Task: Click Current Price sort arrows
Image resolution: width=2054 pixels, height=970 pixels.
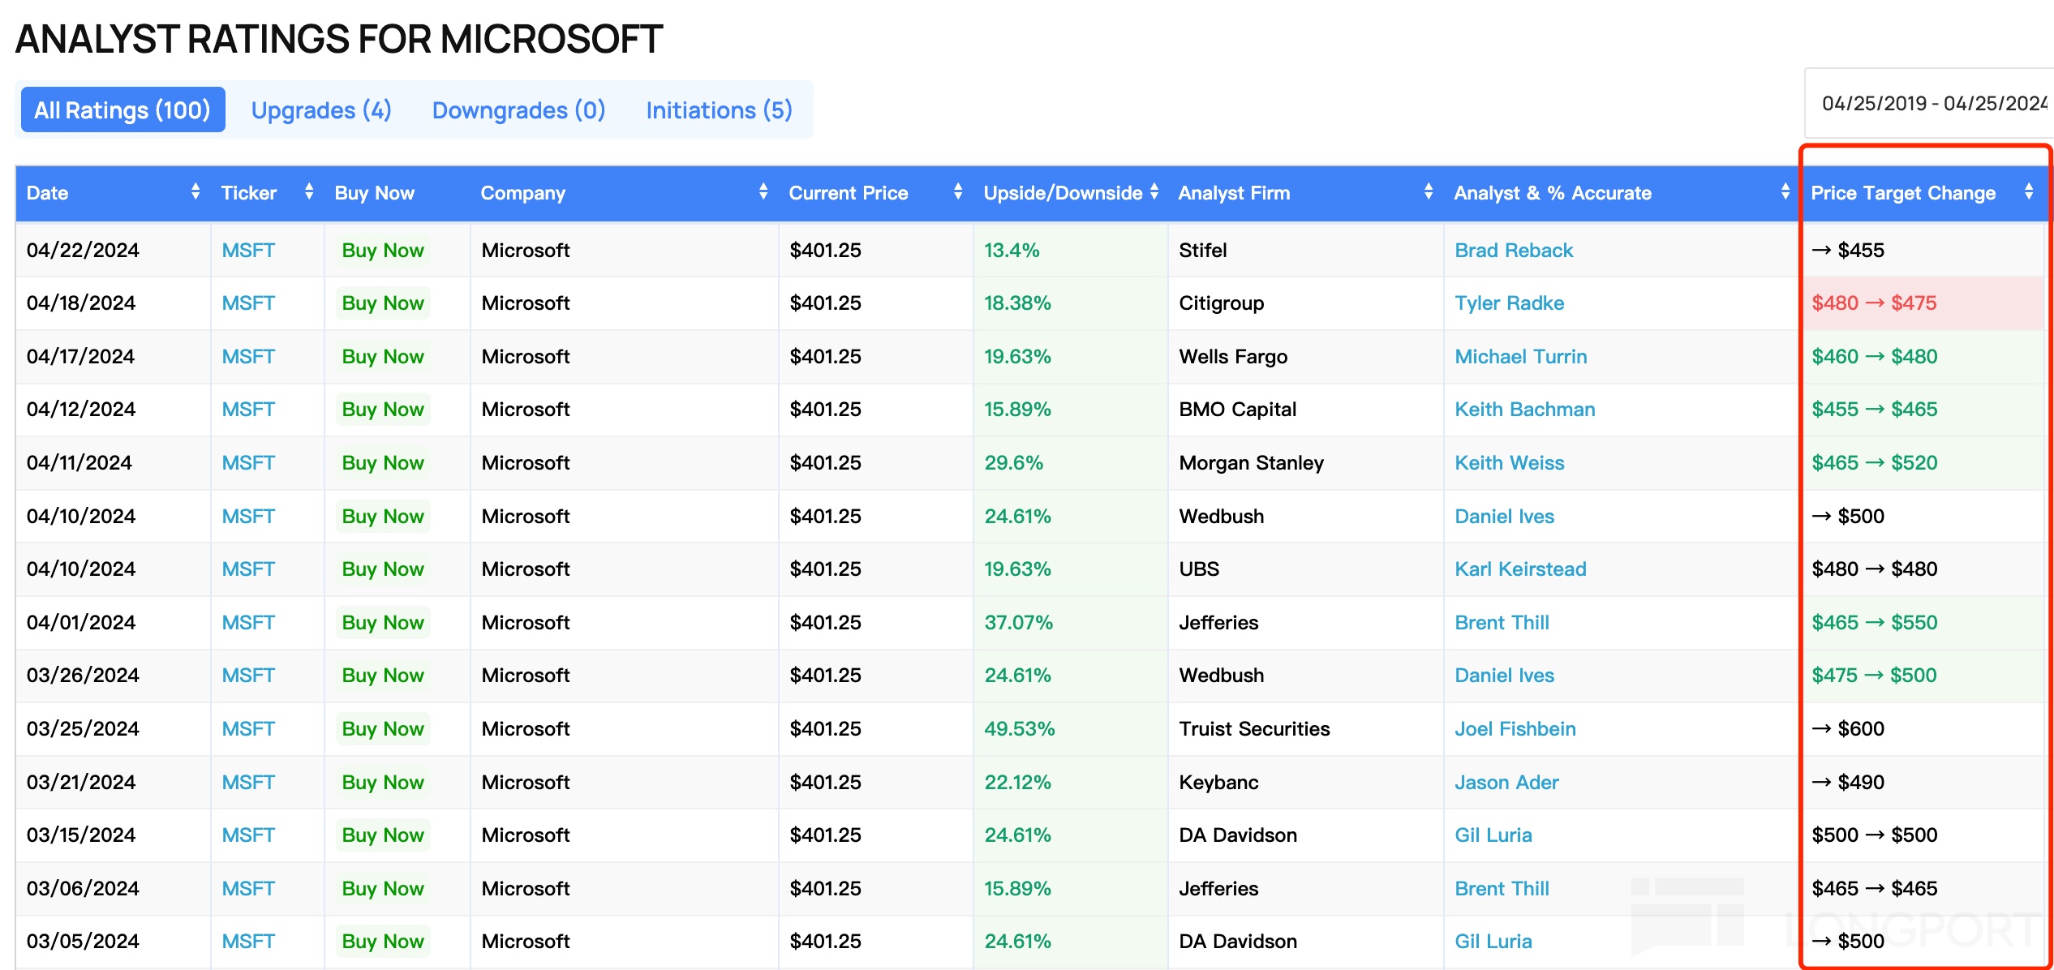Action: [957, 192]
